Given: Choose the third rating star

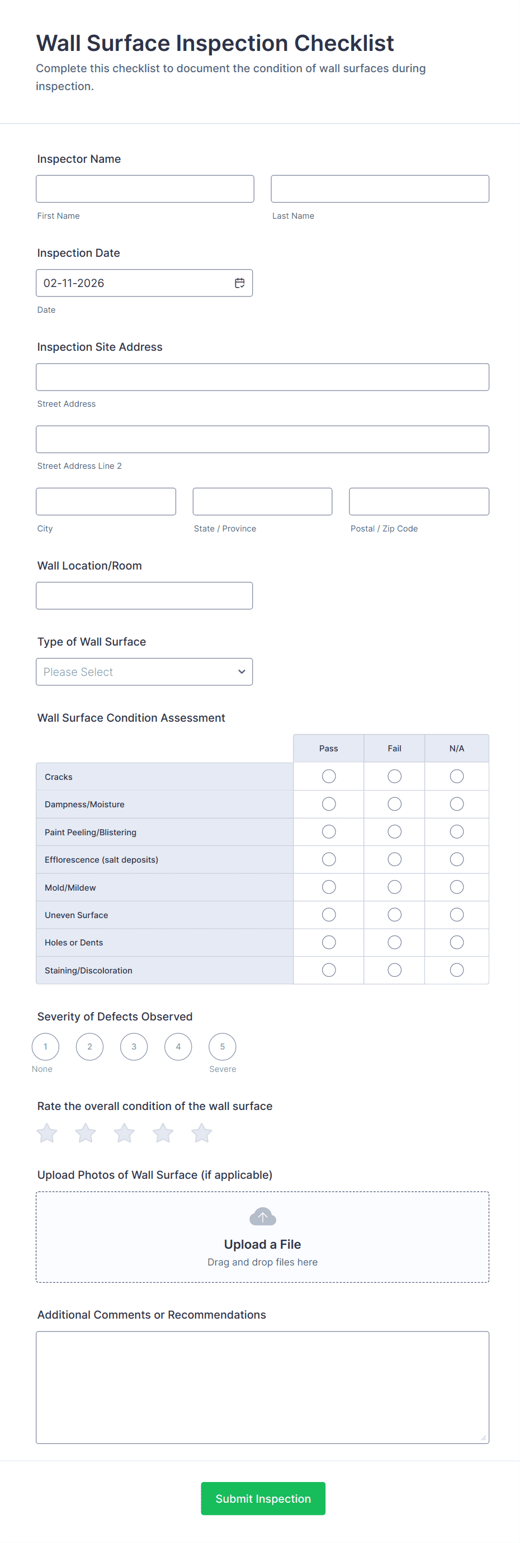Looking at the screenshot, I should [125, 1133].
